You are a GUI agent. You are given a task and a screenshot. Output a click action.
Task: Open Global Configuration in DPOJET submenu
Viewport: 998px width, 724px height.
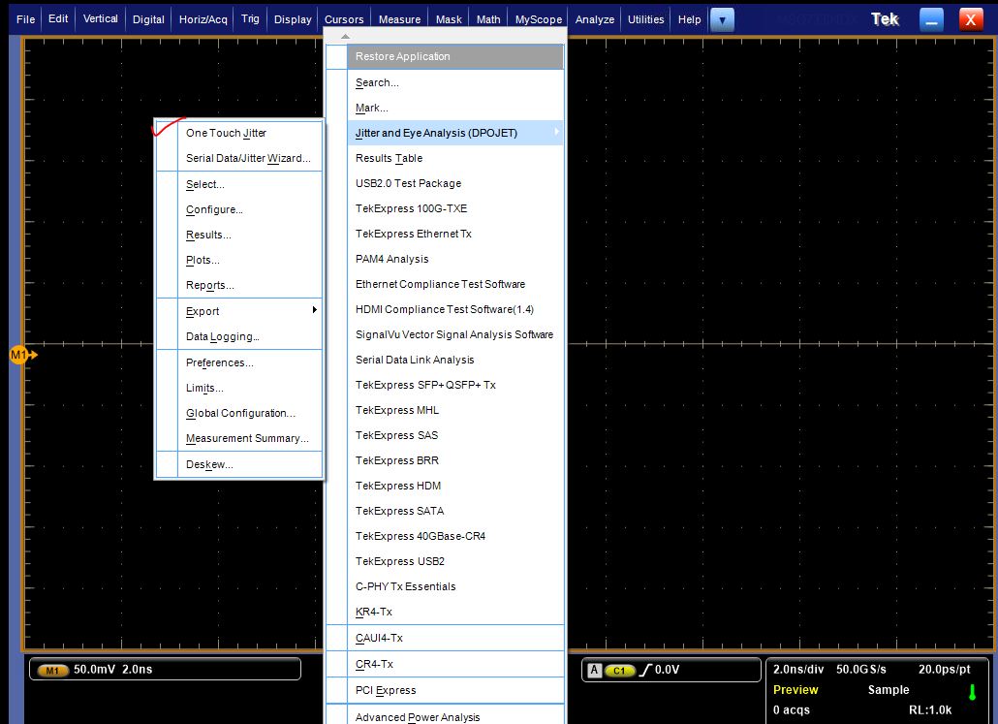240,413
